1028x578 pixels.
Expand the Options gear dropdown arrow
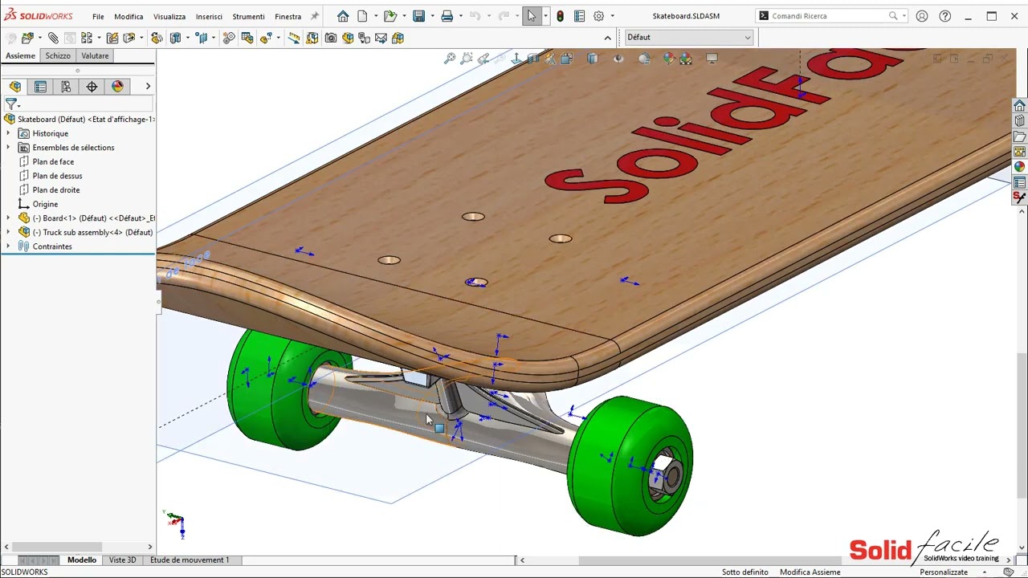[612, 16]
